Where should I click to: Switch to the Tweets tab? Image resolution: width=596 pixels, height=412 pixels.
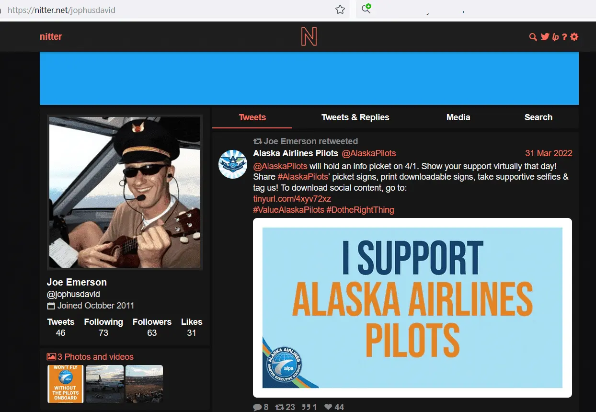252,117
